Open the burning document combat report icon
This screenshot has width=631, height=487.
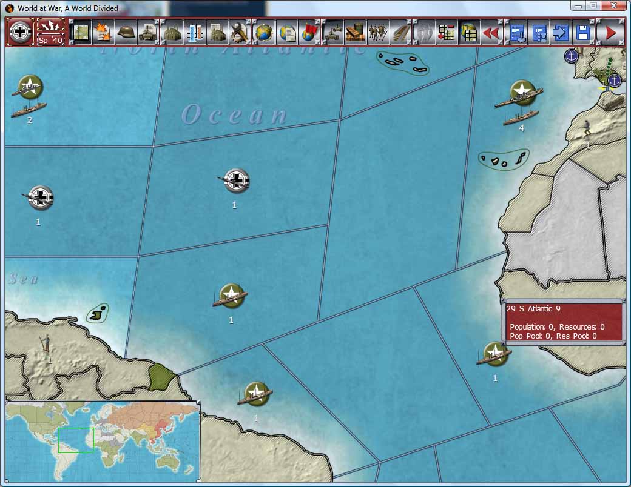pyautogui.click(x=103, y=33)
